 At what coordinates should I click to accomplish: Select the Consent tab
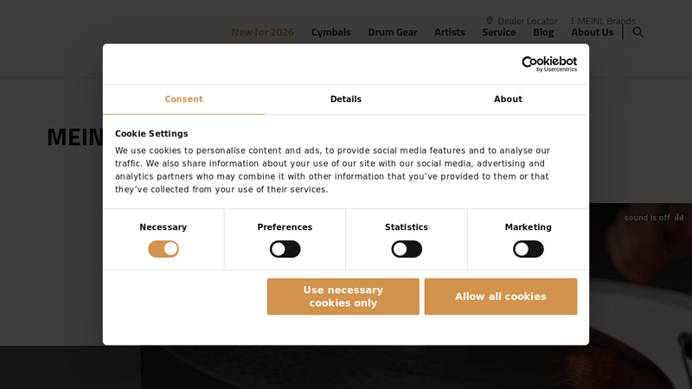(x=183, y=99)
